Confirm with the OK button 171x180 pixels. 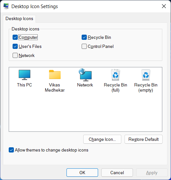coord(82,173)
